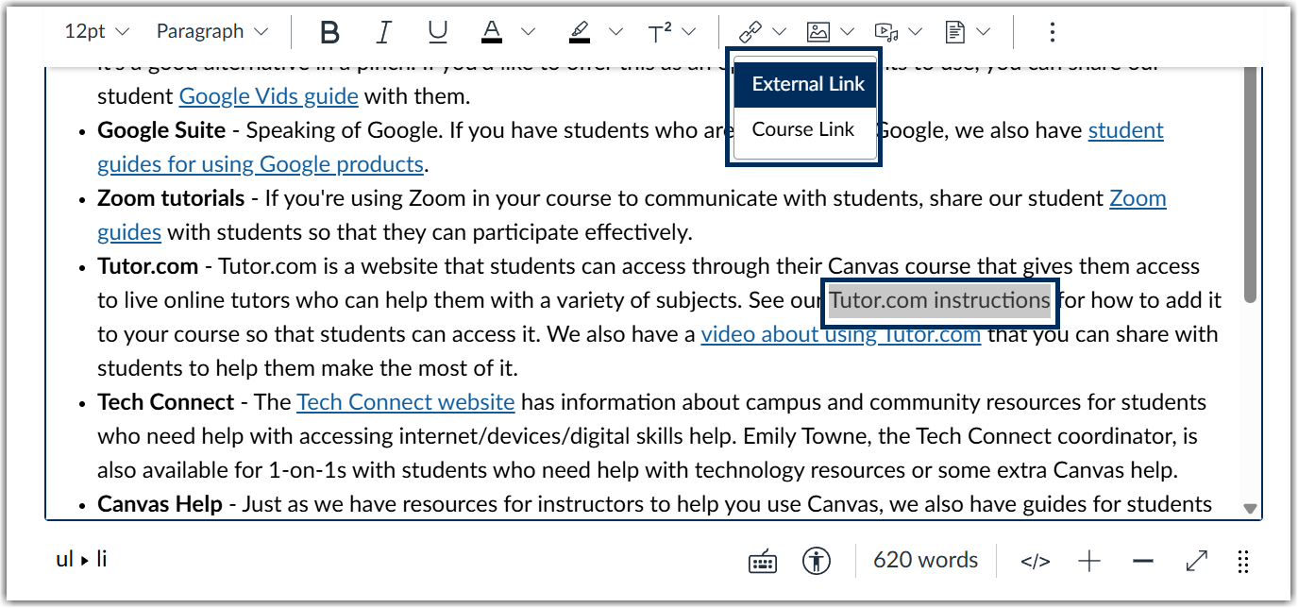
Task: Open the Google Vids guide link
Action: point(269,96)
